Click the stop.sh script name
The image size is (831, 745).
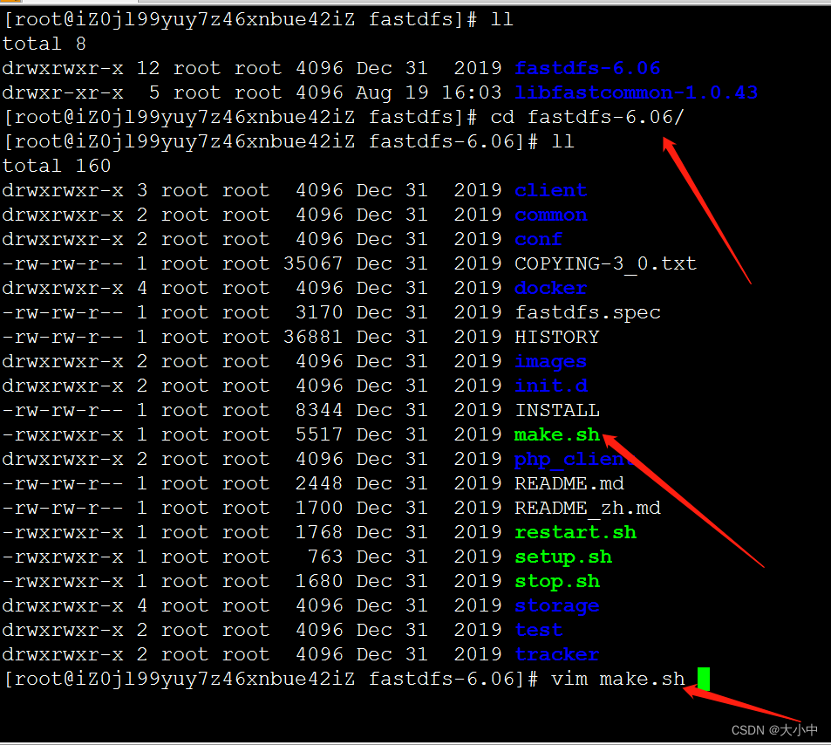pos(555,581)
